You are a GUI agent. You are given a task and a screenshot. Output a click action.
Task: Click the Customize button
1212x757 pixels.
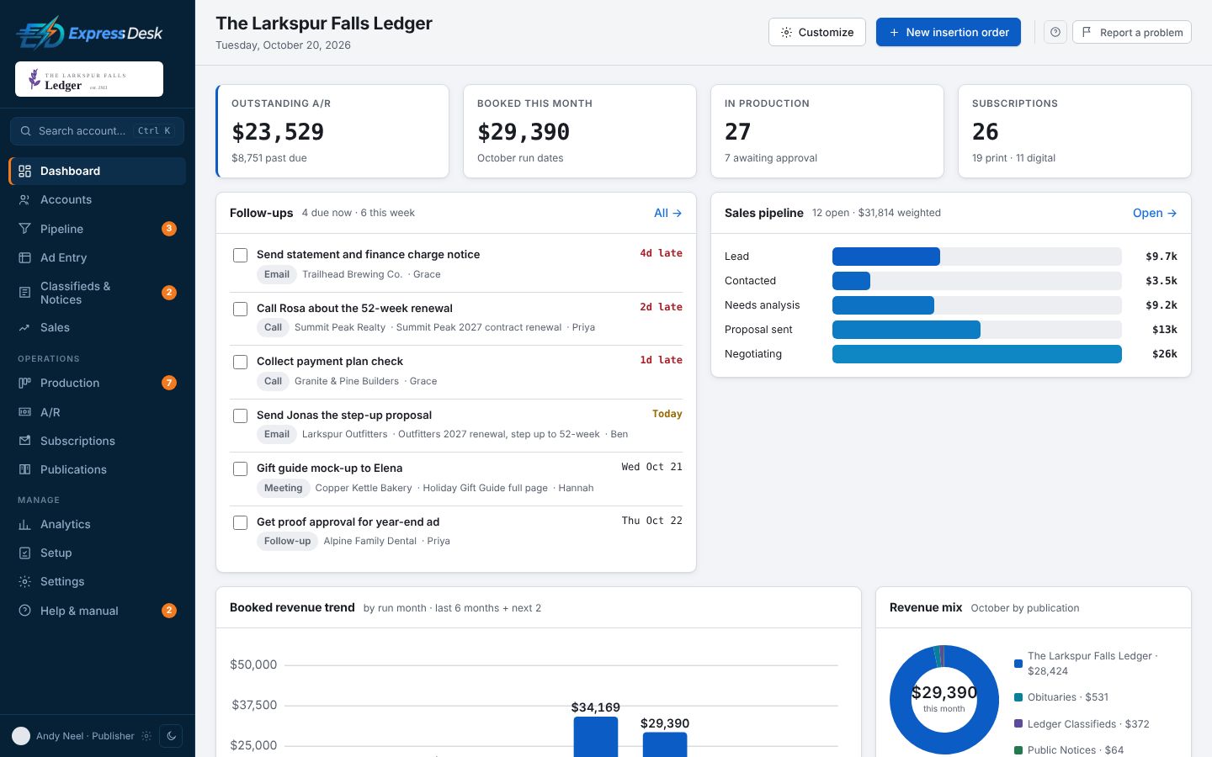coord(817,32)
